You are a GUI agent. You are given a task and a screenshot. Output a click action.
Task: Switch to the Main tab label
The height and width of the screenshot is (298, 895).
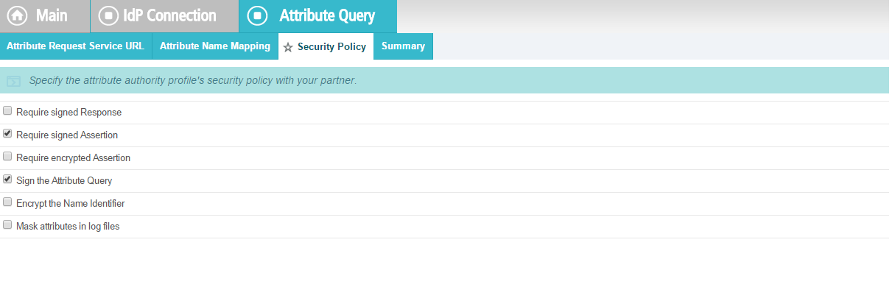click(x=52, y=15)
